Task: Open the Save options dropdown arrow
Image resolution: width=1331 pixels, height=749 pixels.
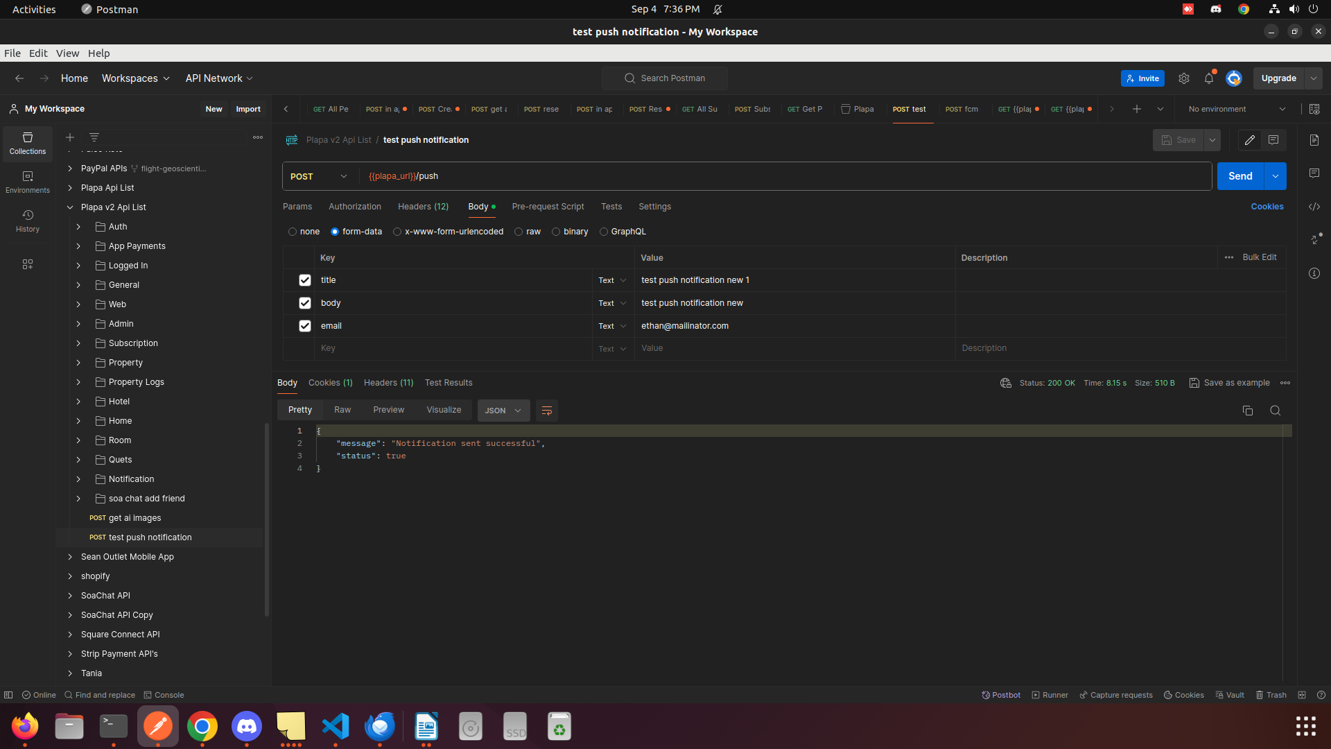Action: (x=1212, y=140)
